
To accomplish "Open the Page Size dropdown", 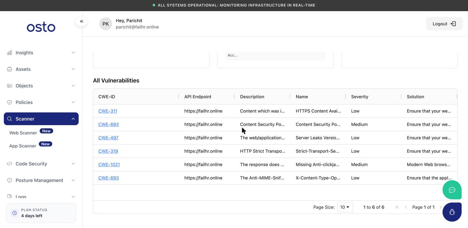I will click(x=345, y=207).
